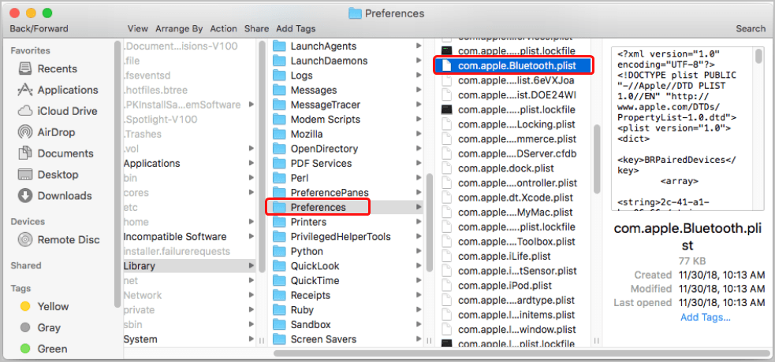Click Add Tags in toolbar
775x362 pixels.
tap(296, 28)
